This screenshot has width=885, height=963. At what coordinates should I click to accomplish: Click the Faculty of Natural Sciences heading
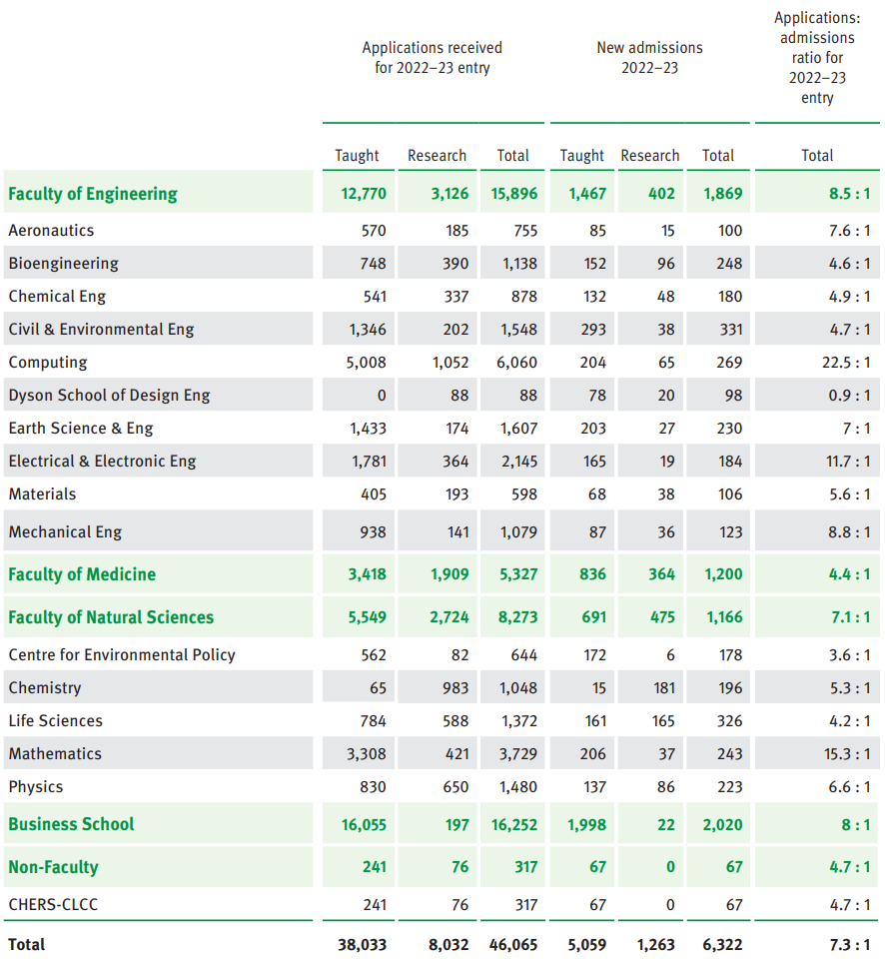[x=111, y=617]
